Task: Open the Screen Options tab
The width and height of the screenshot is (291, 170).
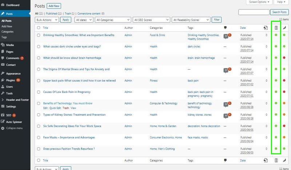Action: point(259,2)
